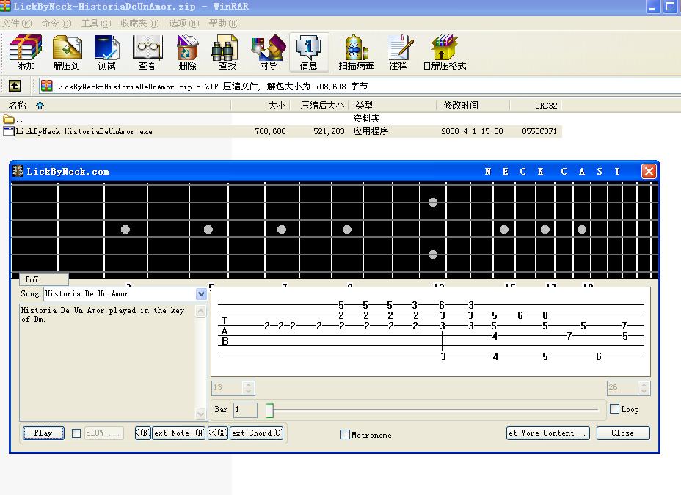Advance with the Next Note (N) button
681x495 pixels.
[178, 433]
